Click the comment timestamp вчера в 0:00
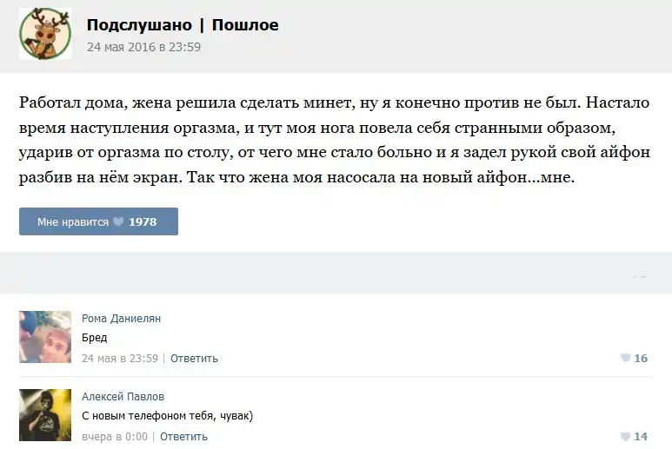 [115, 437]
